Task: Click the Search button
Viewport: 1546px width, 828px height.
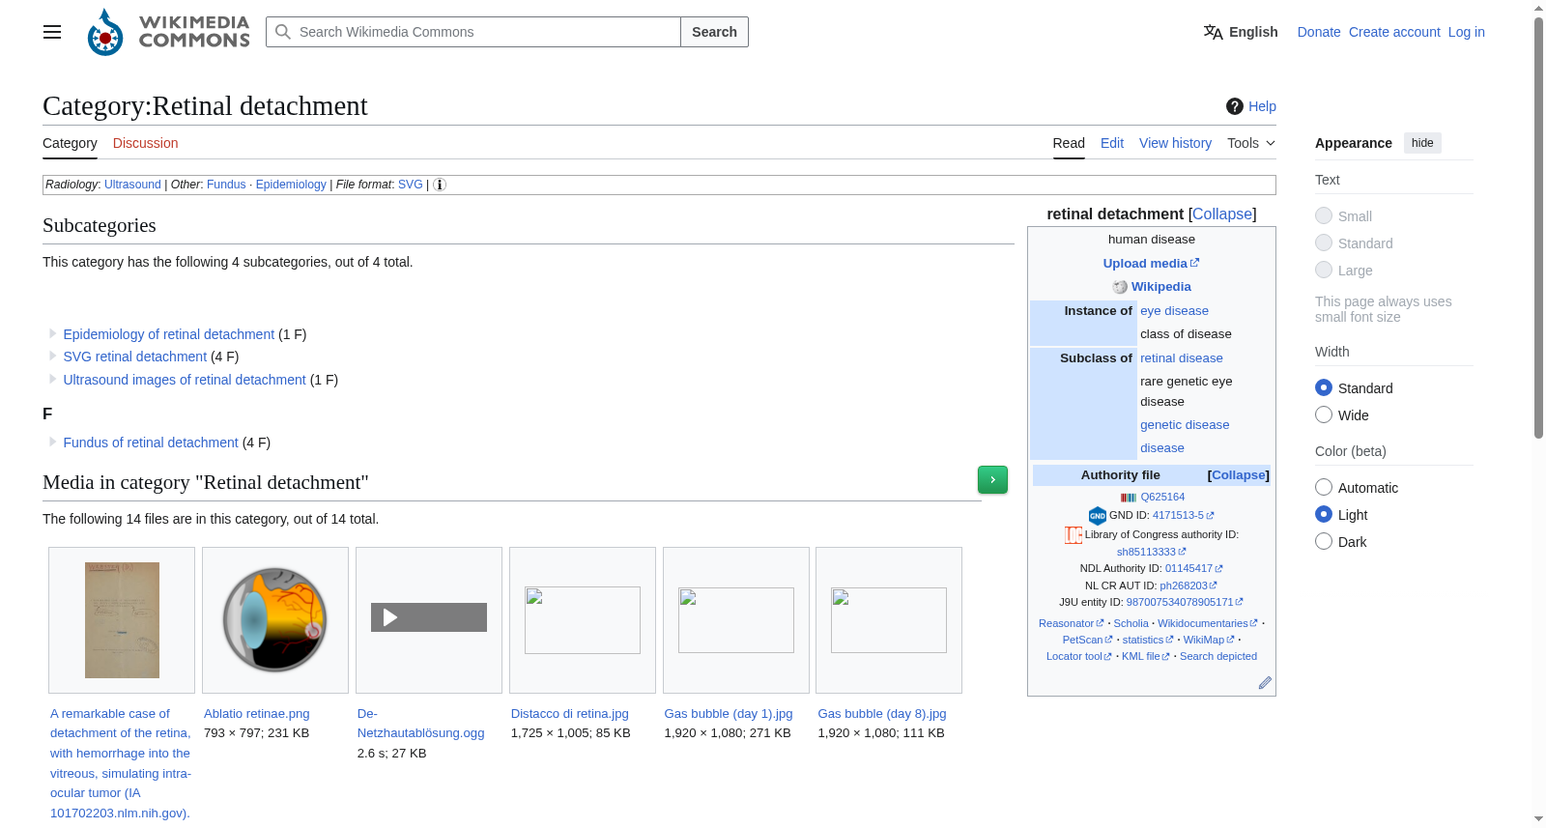Action: tap(714, 32)
